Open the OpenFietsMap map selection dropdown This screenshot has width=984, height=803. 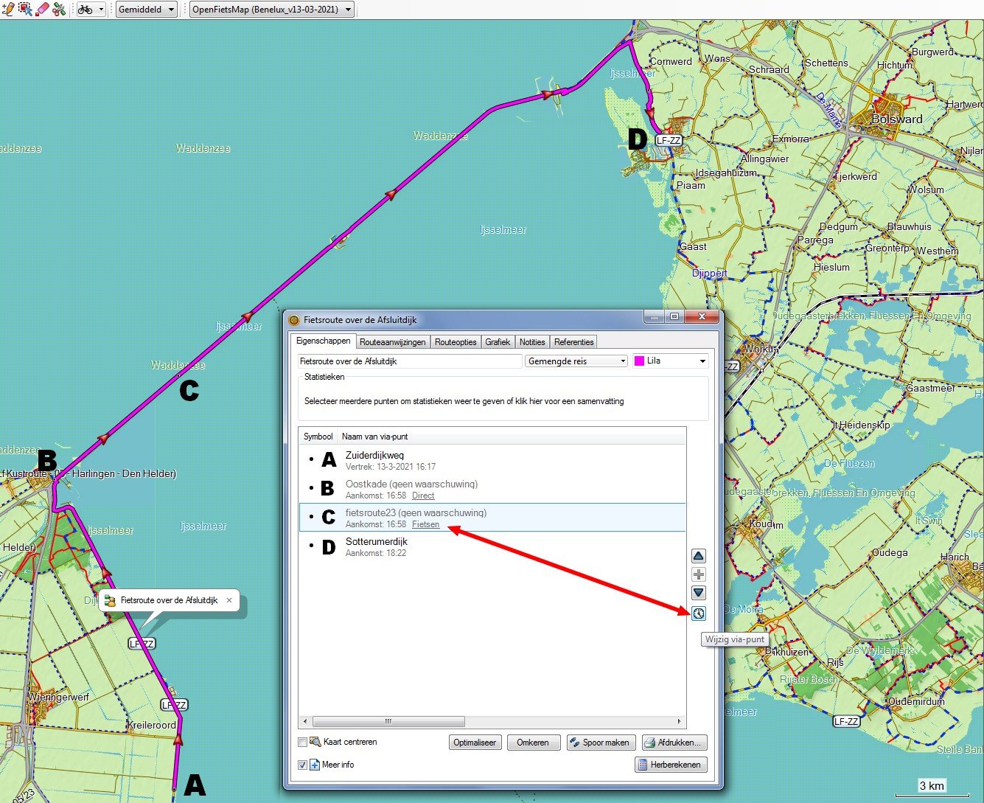click(x=272, y=10)
